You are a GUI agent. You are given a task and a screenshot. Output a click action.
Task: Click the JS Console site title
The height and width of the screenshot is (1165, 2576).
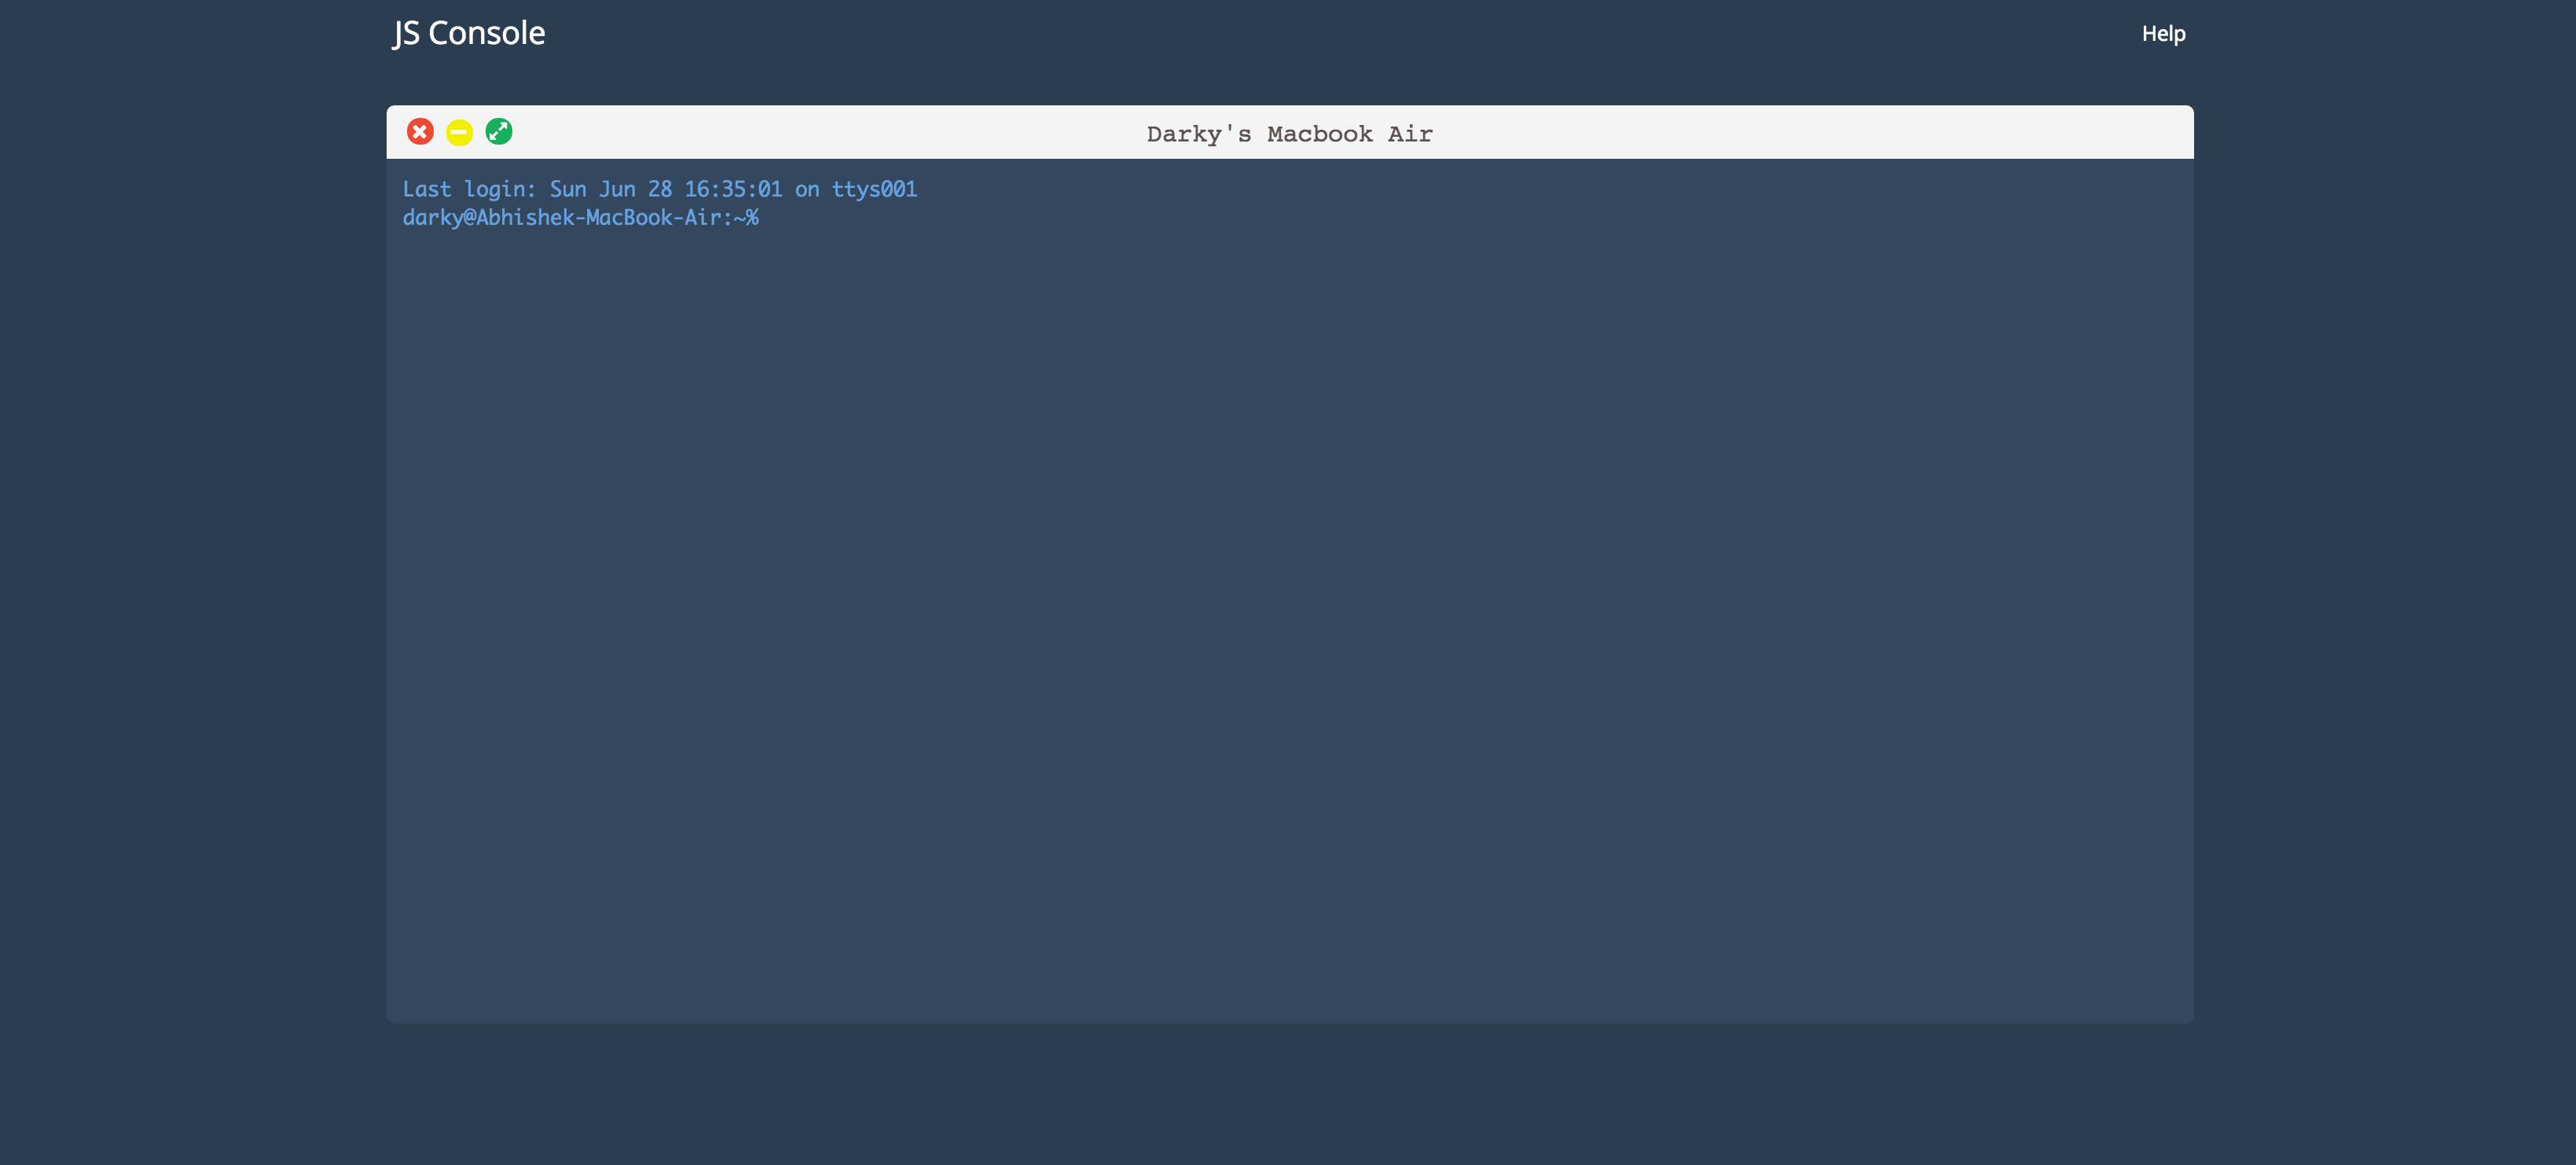click(x=469, y=33)
